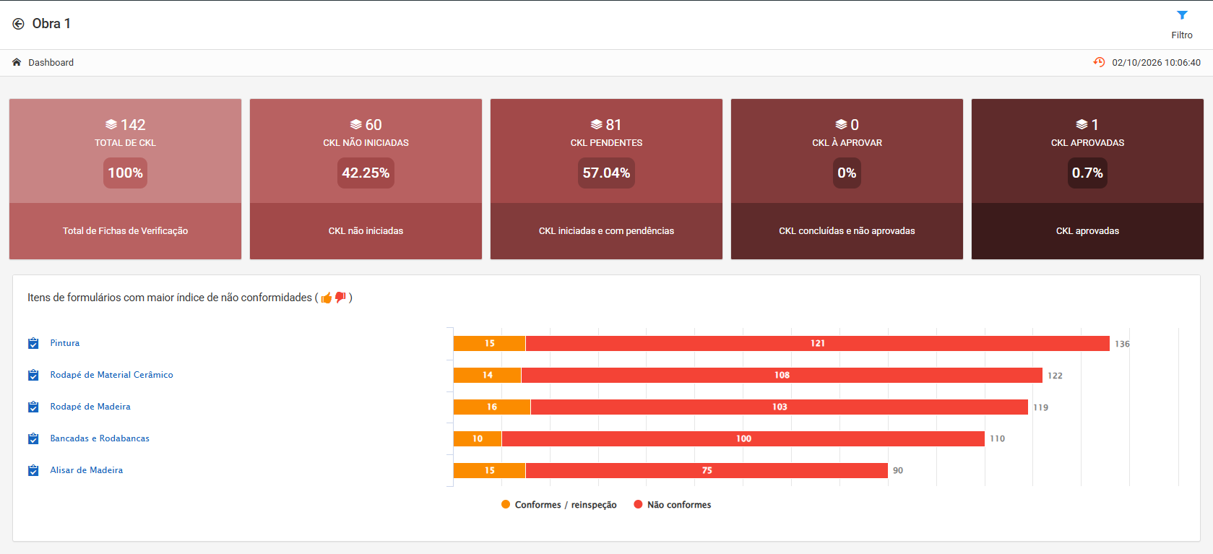Click 'Total de Fichas de Verificação' footer
Image resolution: width=1213 pixels, height=554 pixels.
(125, 231)
